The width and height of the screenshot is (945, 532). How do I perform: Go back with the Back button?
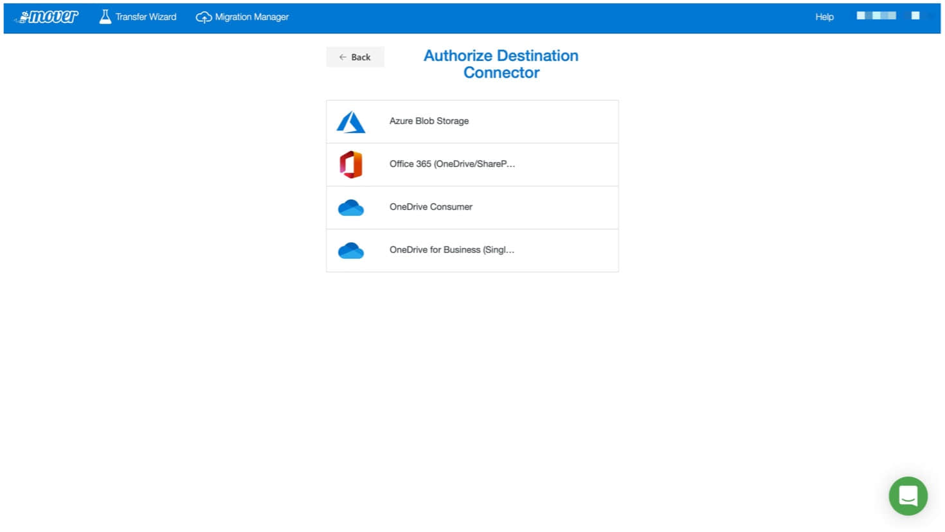(355, 57)
